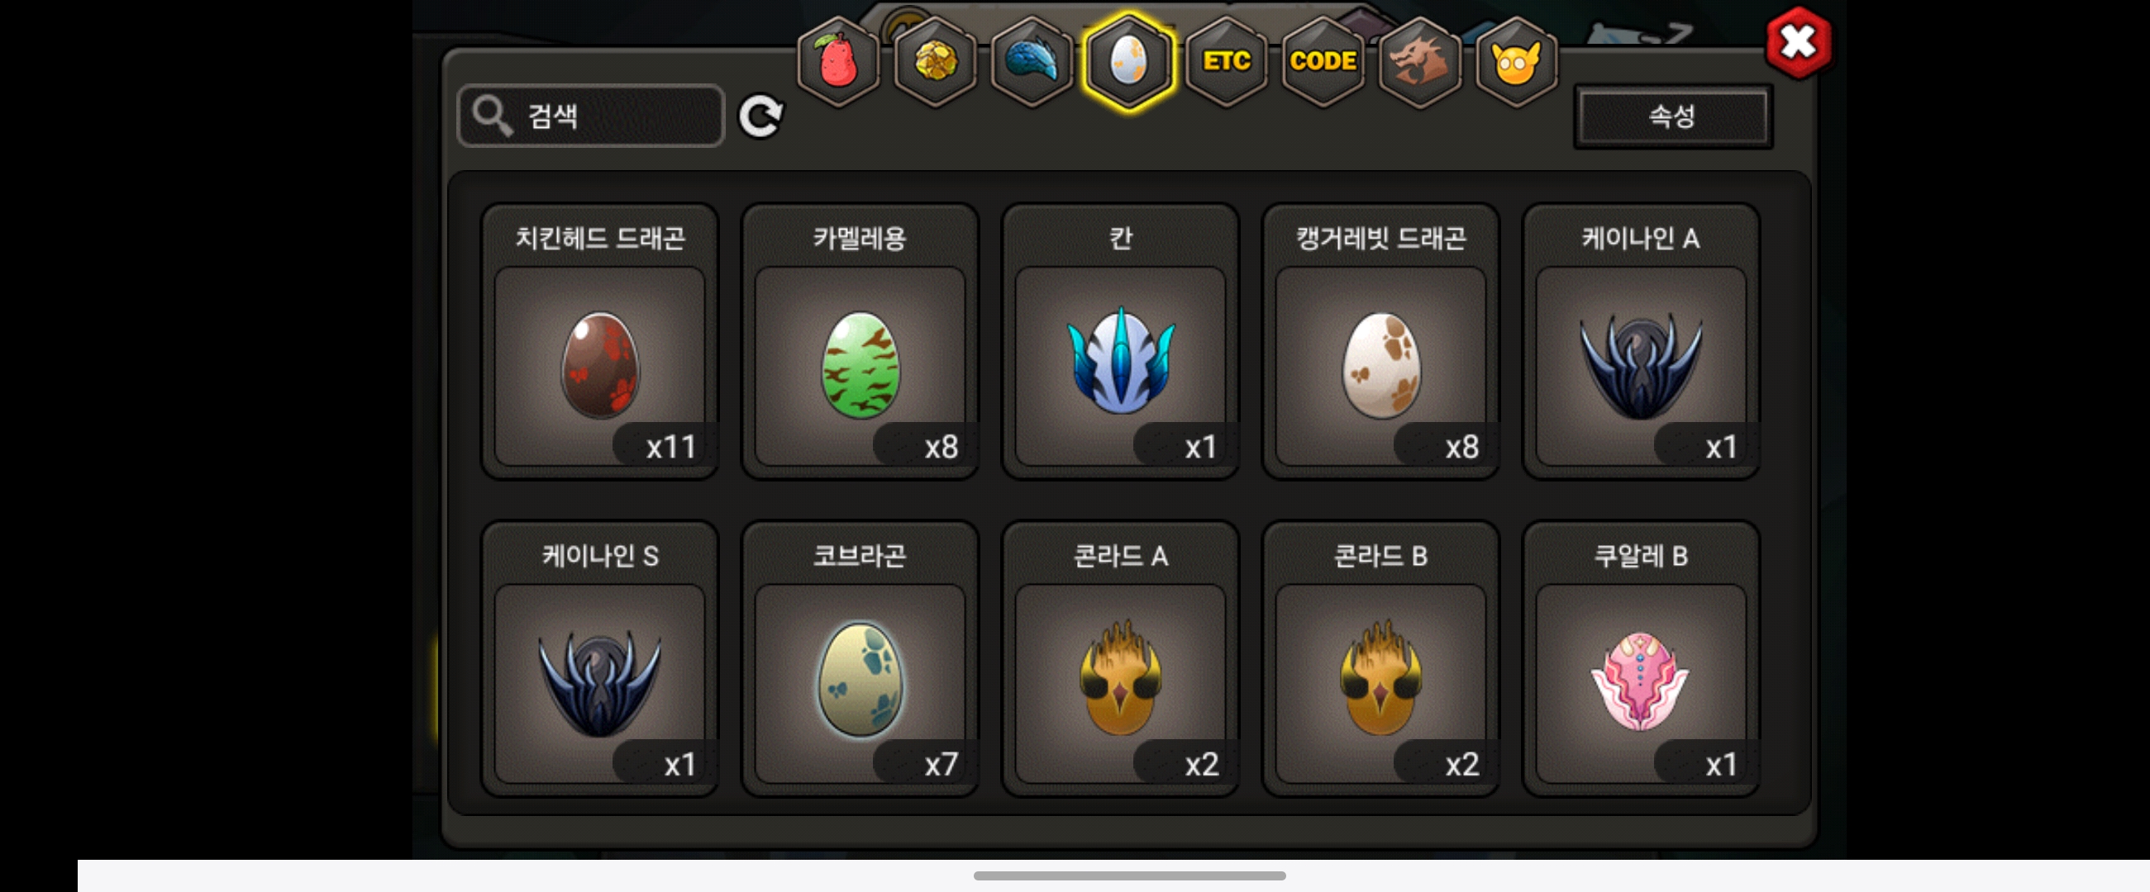2150x892 pixels.
Task: Select the gold nugget category icon
Action: pos(935,62)
